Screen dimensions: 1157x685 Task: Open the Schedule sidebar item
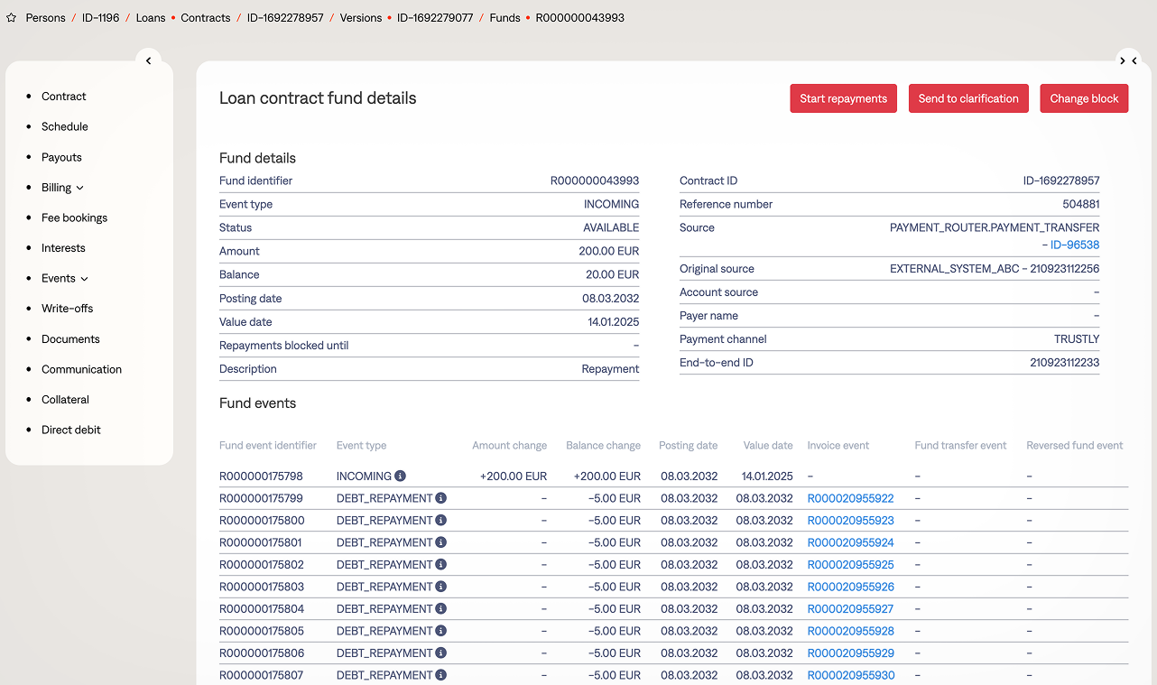(65, 127)
